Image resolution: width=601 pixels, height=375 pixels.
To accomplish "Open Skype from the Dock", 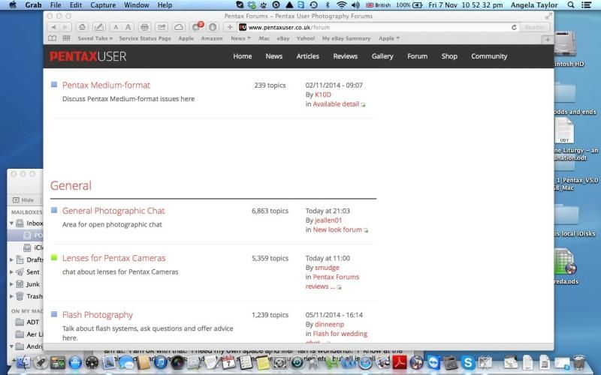I will pyautogui.click(x=467, y=362).
